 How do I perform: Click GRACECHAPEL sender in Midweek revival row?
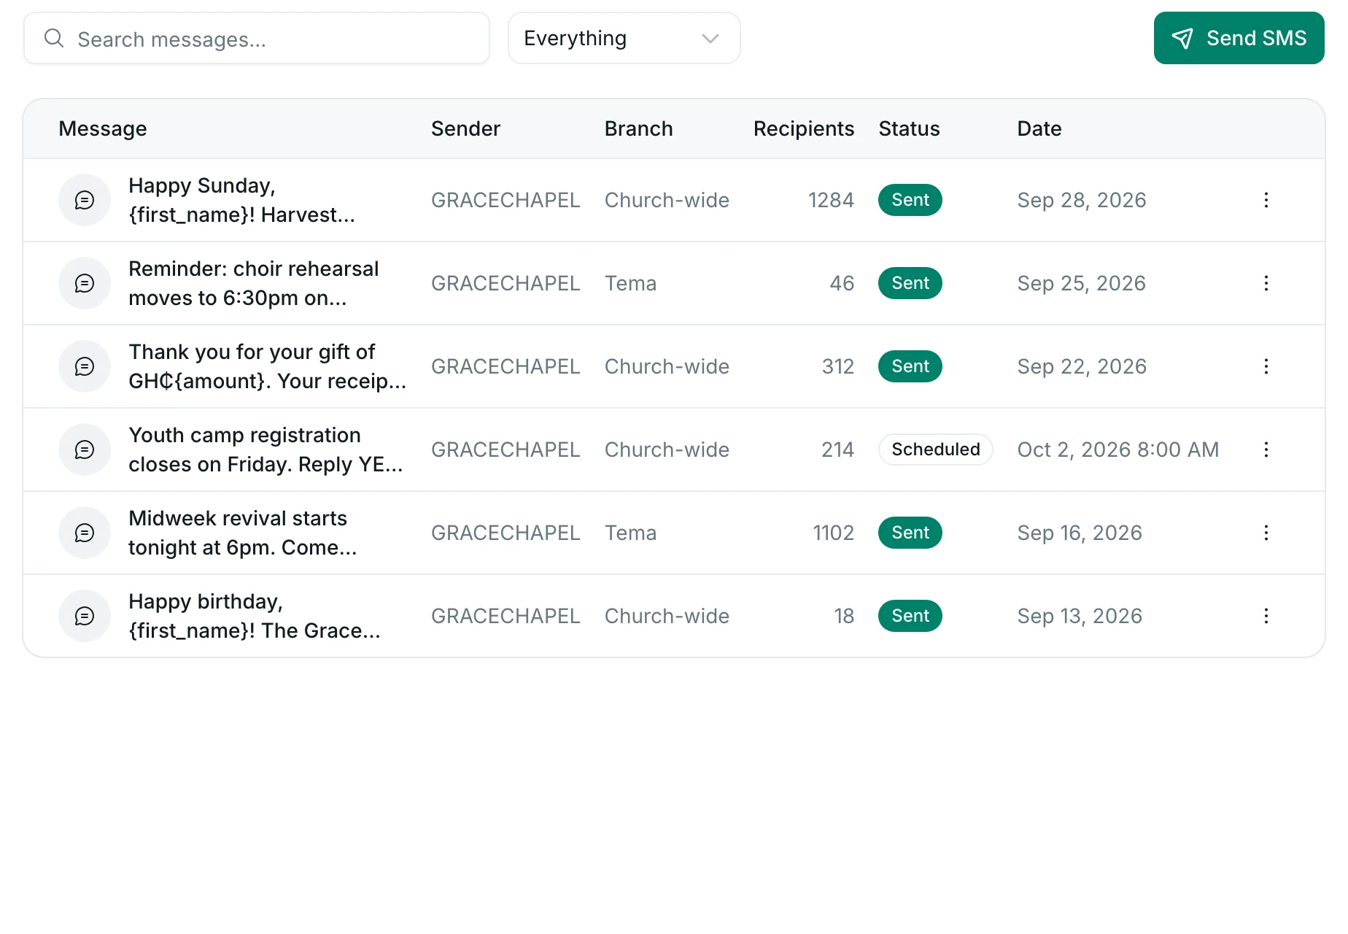click(505, 533)
